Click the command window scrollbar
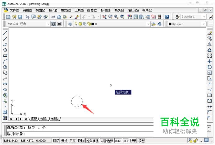 tap(209, 129)
